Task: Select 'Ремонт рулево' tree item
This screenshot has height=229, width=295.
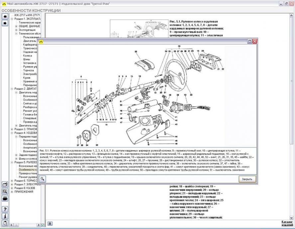Action: tap(28, 177)
